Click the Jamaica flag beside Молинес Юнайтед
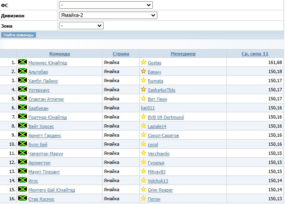The image size is (285, 204). (x=22, y=62)
